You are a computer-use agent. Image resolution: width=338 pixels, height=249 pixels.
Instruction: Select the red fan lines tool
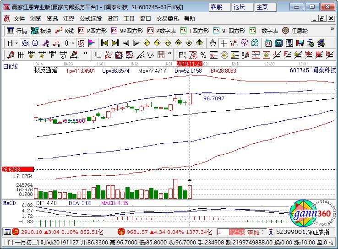click(109, 55)
